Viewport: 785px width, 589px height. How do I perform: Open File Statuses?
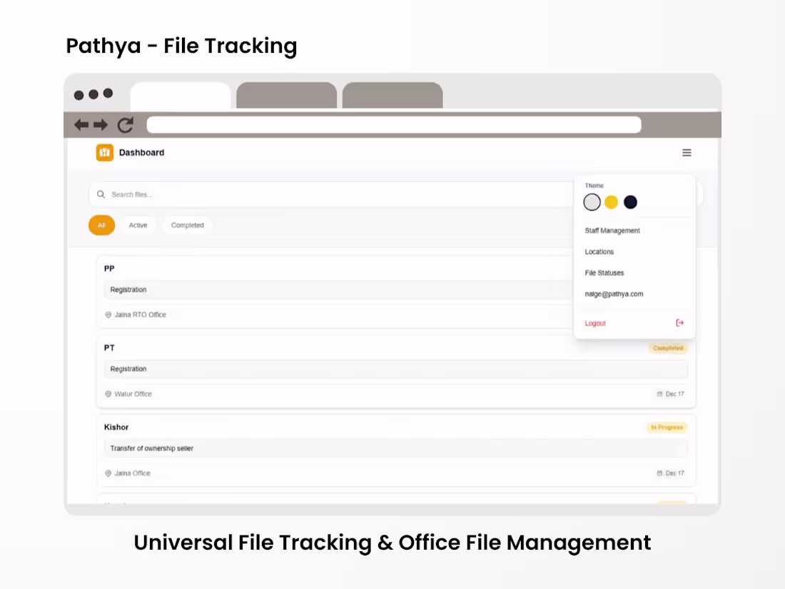(x=604, y=273)
